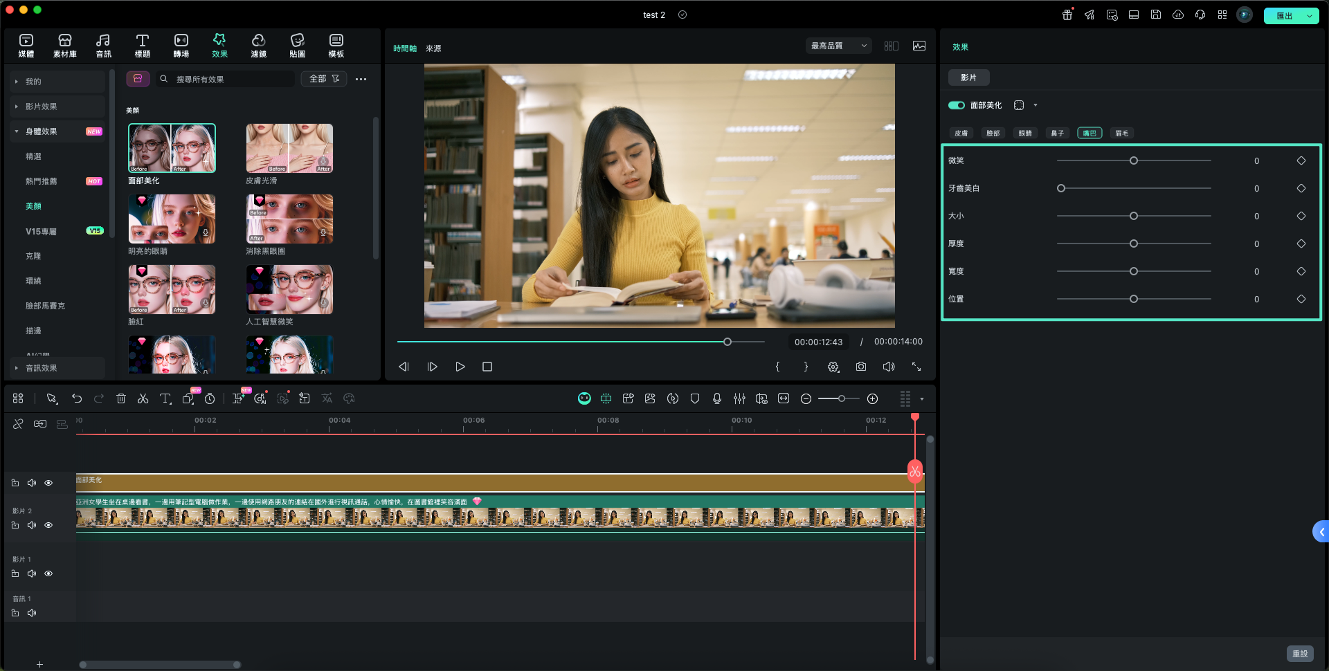Open the Stickers (貼圖) panel
The image size is (1329, 671).
click(297, 46)
